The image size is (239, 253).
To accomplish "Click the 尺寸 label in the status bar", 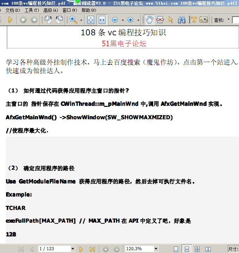I will [233, 249].
